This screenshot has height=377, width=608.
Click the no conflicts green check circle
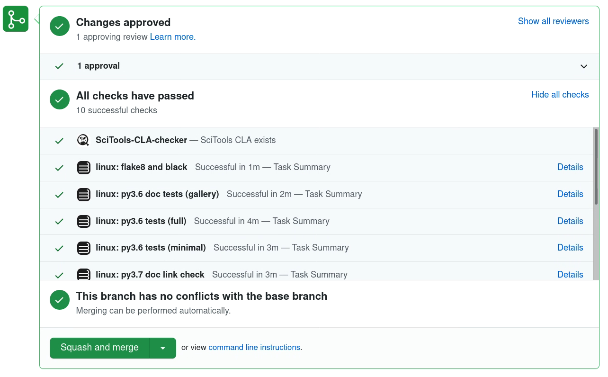60,300
